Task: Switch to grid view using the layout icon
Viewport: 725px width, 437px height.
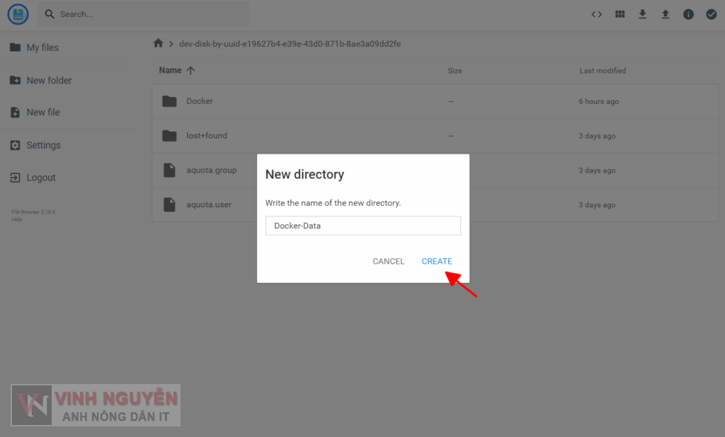Action: [620, 13]
